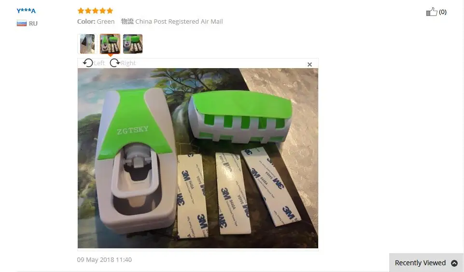Expand the Recently Viewed chevron icon

coord(454,263)
